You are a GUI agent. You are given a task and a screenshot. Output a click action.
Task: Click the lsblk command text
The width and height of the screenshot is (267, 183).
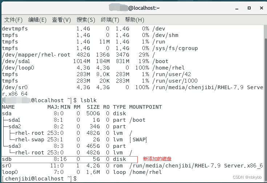pos(88,100)
